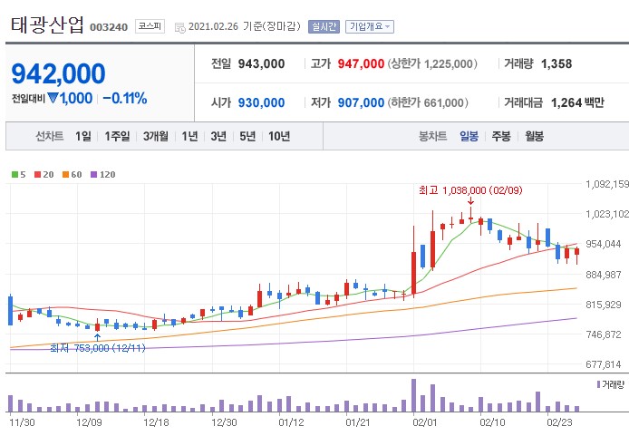This screenshot has height=436, width=629.
Task: Click the previous close value 943,000
Action: point(262,63)
